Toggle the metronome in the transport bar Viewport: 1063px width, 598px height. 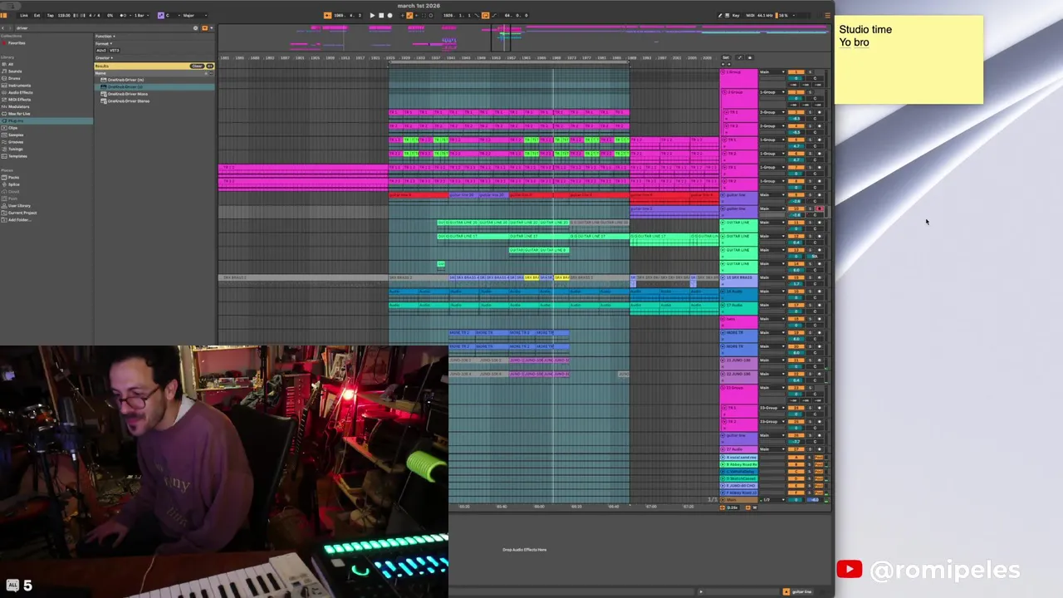[123, 15]
